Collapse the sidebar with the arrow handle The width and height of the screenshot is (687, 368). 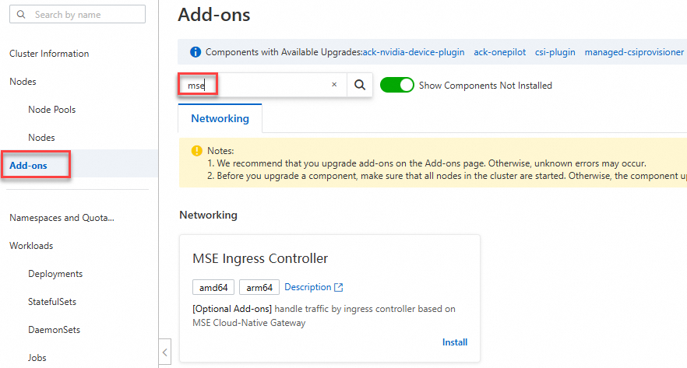point(165,352)
